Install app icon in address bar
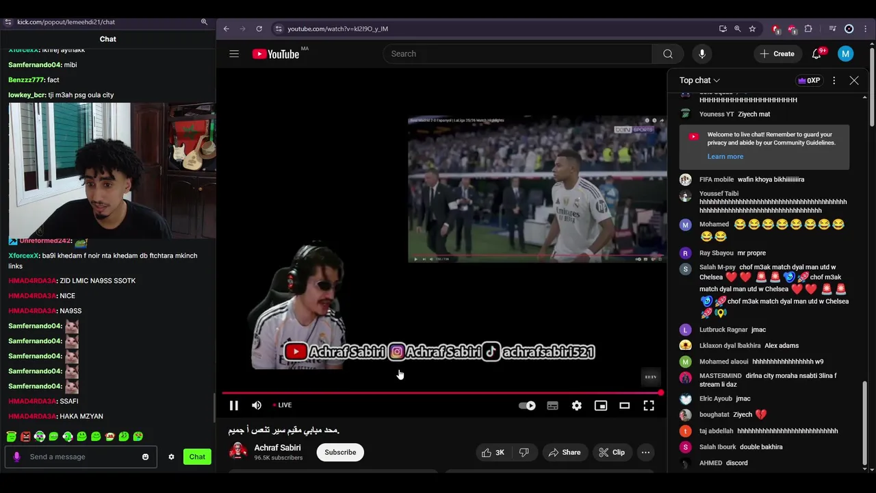This screenshot has width=876, height=493. (x=723, y=29)
